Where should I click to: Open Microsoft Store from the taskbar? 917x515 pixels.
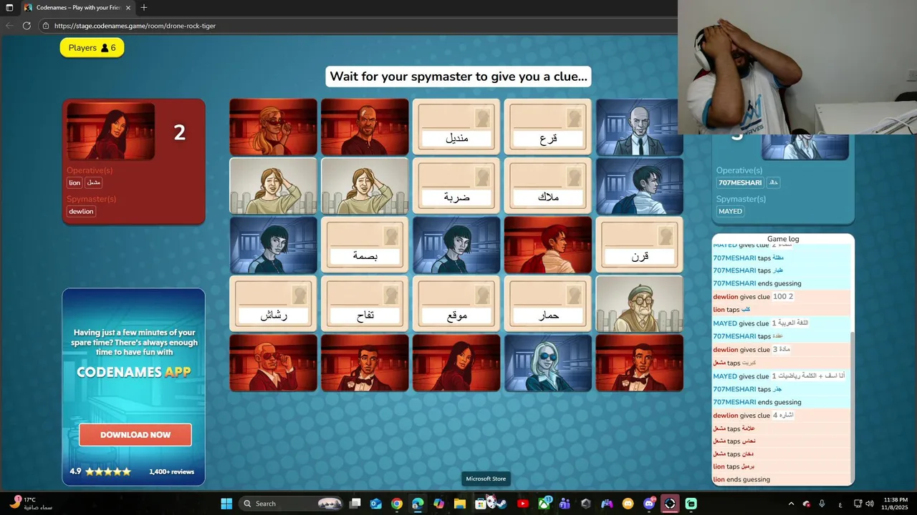tap(481, 504)
